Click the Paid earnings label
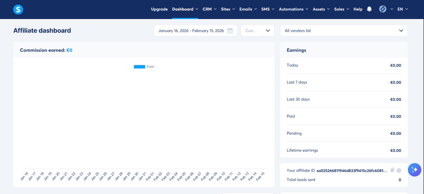 (x=291, y=116)
